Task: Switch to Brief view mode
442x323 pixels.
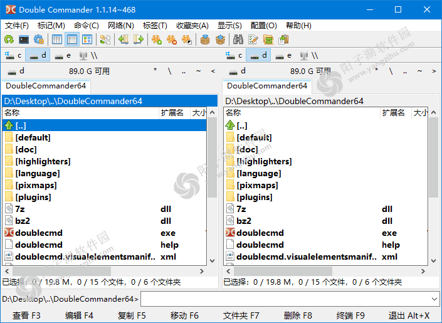Action: (x=57, y=40)
